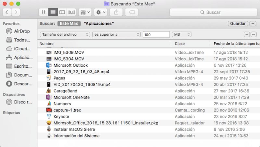Select the Microsoft Outlook app icon
The image size is (260, 147).
coord(49,65)
